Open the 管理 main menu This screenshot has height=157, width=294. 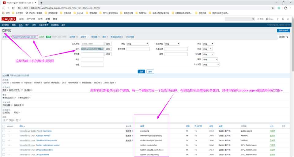[x=55, y=19]
